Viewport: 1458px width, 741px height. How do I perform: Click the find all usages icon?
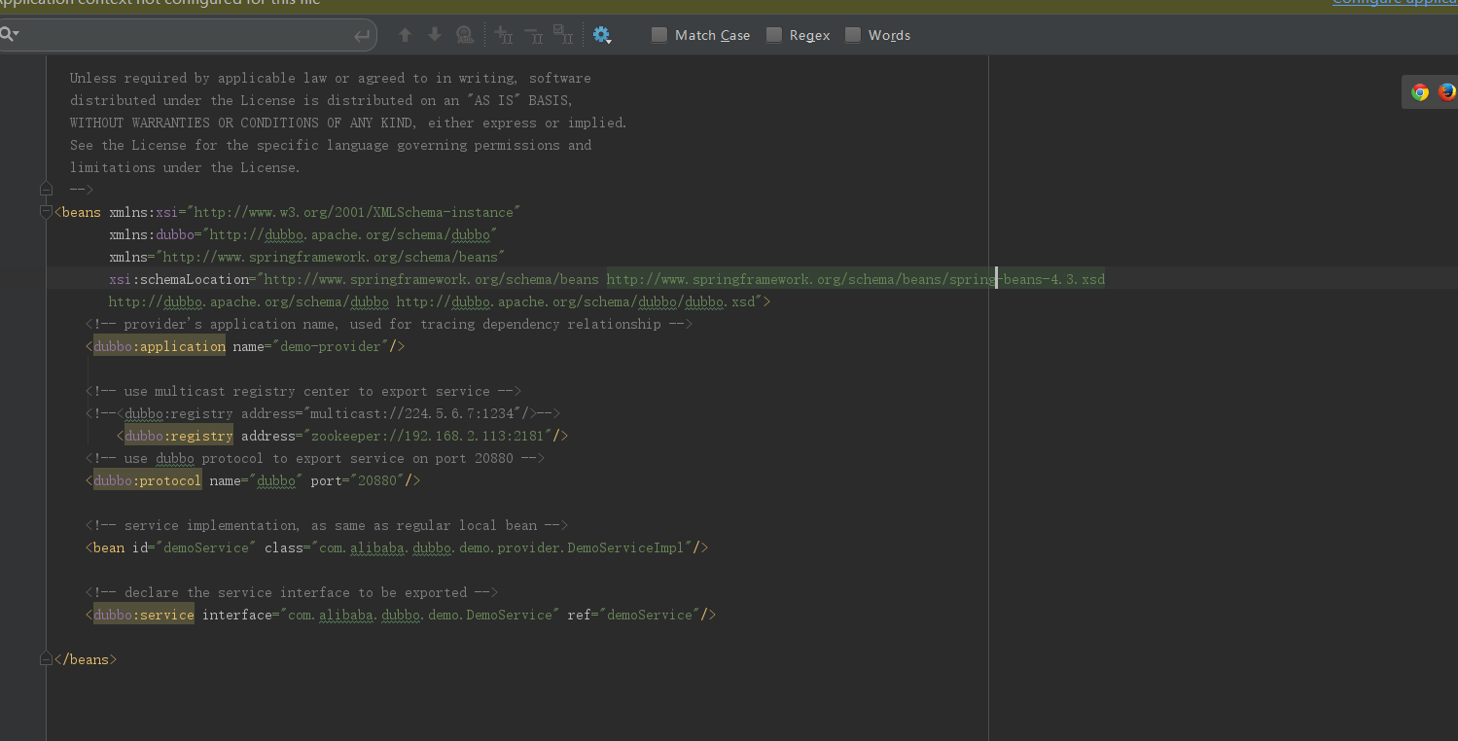click(465, 35)
